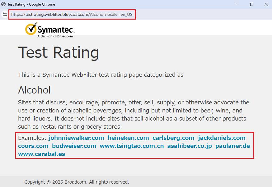Open the jackdaniels.com link

(x=222, y=138)
